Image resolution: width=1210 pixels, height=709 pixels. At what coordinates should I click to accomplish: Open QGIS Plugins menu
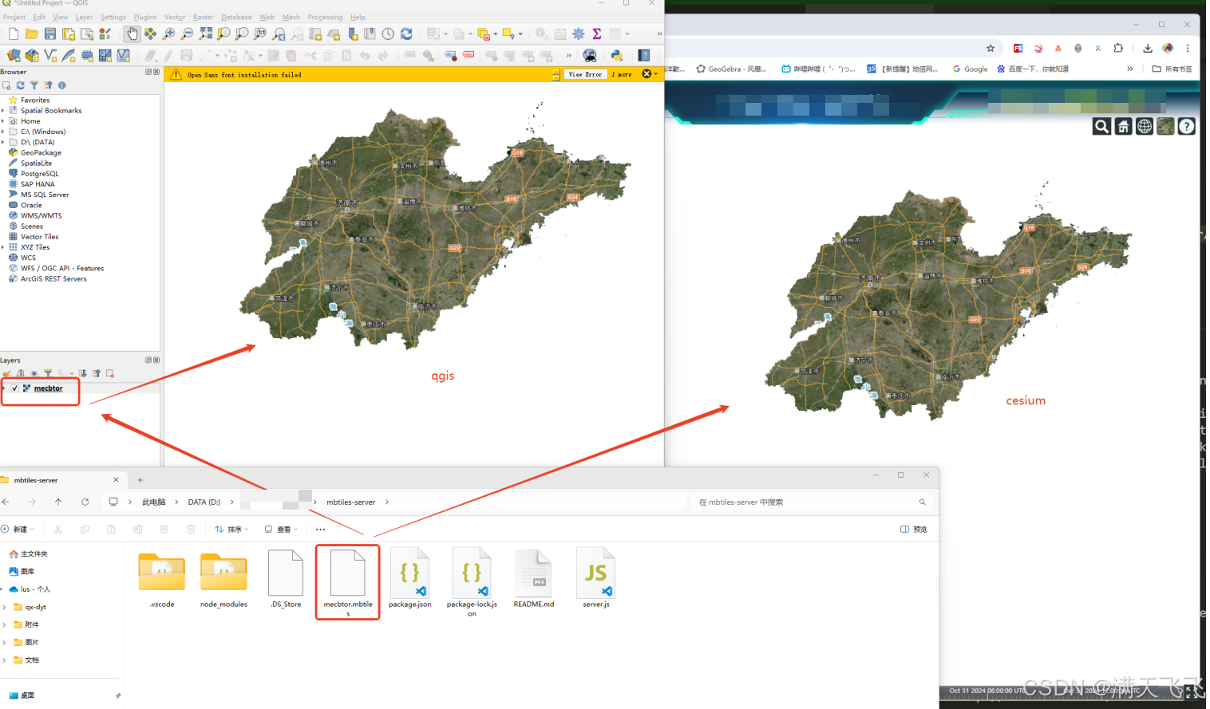(145, 17)
